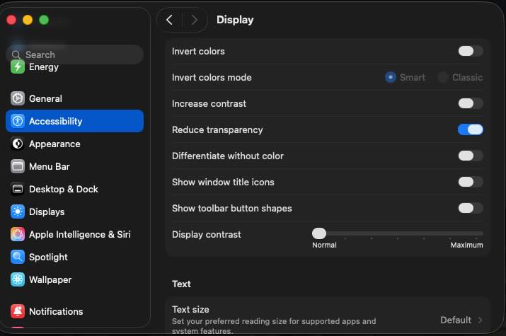Click "Set your preferred reading size" description
The width and height of the screenshot is (506, 336).
[x=274, y=325]
